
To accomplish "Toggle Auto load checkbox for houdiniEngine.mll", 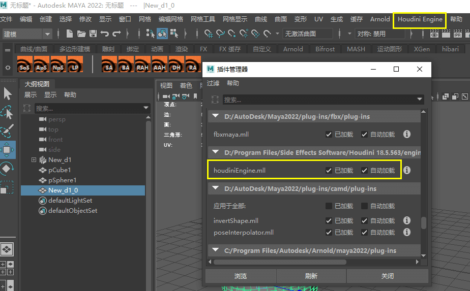I will (364, 170).
